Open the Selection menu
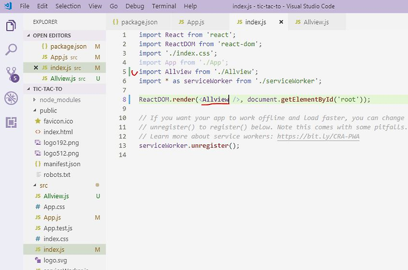 point(68,6)
